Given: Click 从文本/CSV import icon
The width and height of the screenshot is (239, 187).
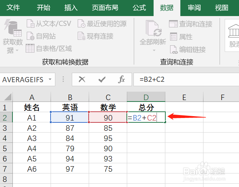Looking at the screenshot, I should [30, 23].
